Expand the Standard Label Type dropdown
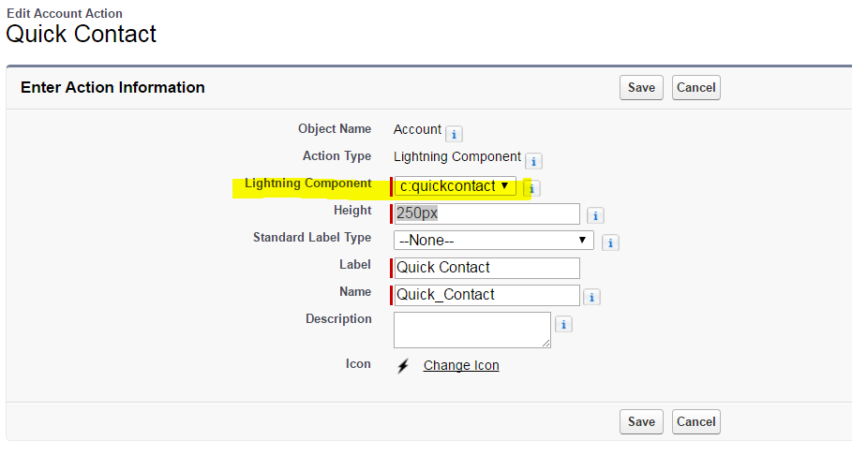This screenshot has width=852, height=470. [x=493, y=241]
